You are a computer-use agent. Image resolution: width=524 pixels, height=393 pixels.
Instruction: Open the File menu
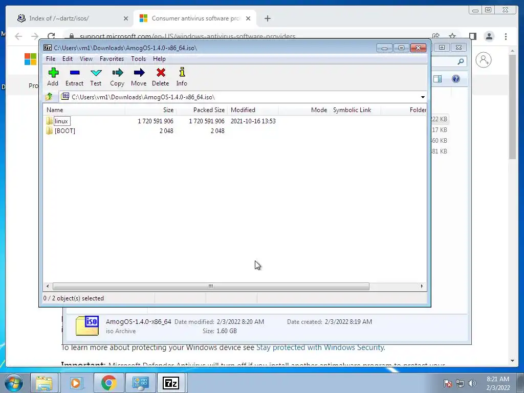(x=51, y=59)
